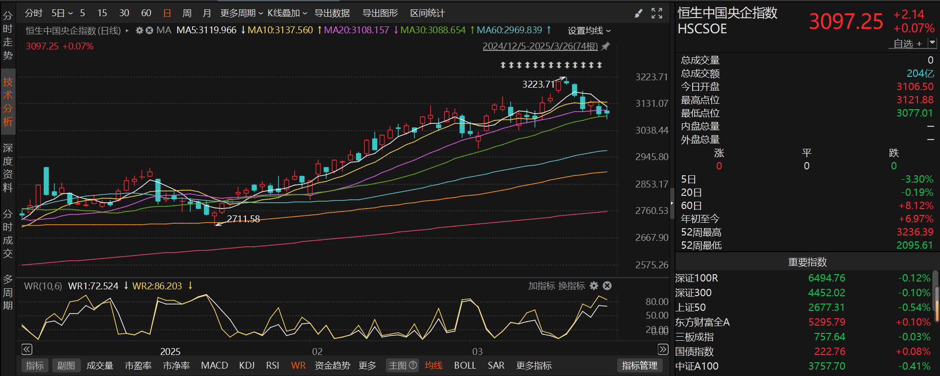940x376 pixels.
Task: Expand the 5日 period dropdown
Action: (62, 13)
